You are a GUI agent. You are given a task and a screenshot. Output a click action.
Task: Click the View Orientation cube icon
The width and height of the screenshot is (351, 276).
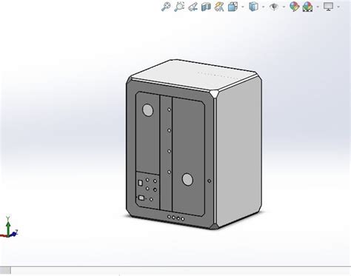[x=233, y=7]
